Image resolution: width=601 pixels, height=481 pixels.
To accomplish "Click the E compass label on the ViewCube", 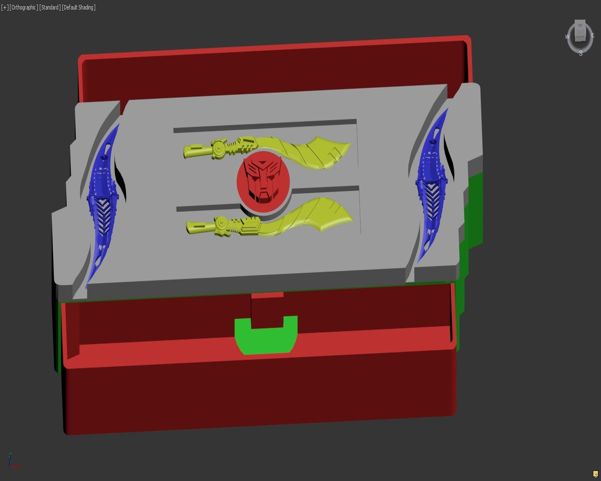I will [593, 36].
